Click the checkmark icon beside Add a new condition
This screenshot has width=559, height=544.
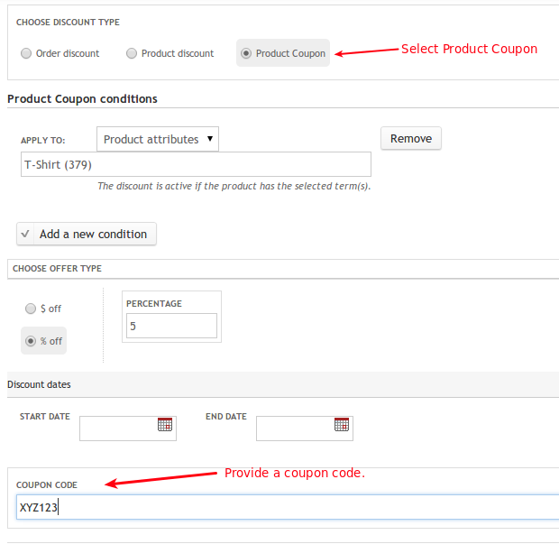(25, 234)
